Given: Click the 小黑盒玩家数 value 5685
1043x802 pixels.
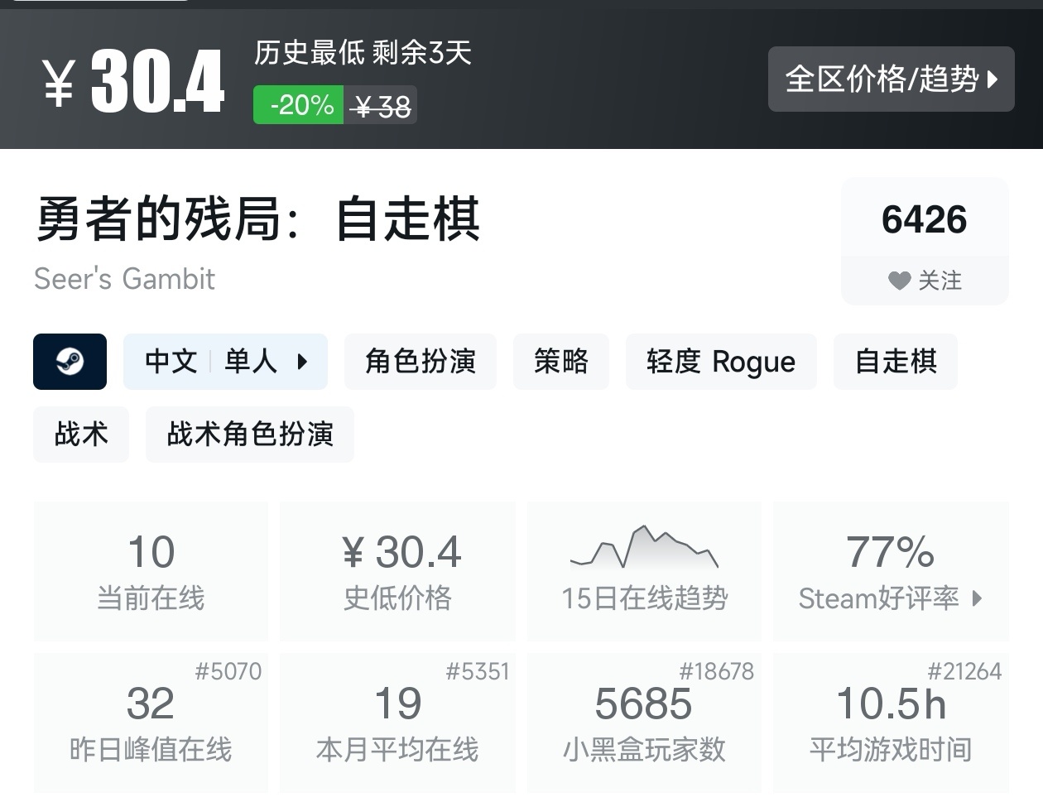Looking at the screenshot, I should (x=643, y=704).
